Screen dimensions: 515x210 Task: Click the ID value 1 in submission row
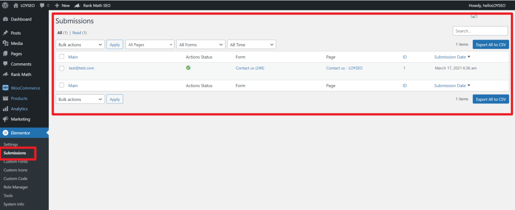coord(404,68)
